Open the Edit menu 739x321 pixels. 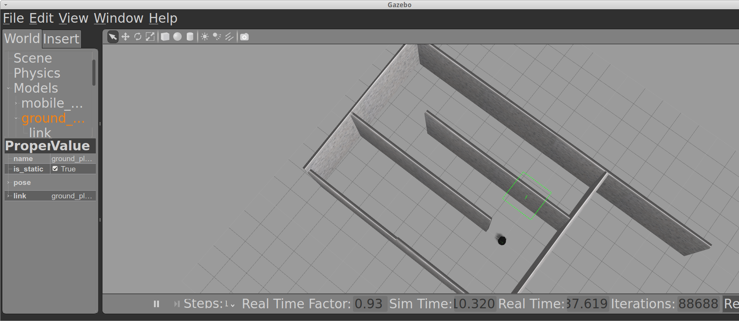tap(41, 18)
